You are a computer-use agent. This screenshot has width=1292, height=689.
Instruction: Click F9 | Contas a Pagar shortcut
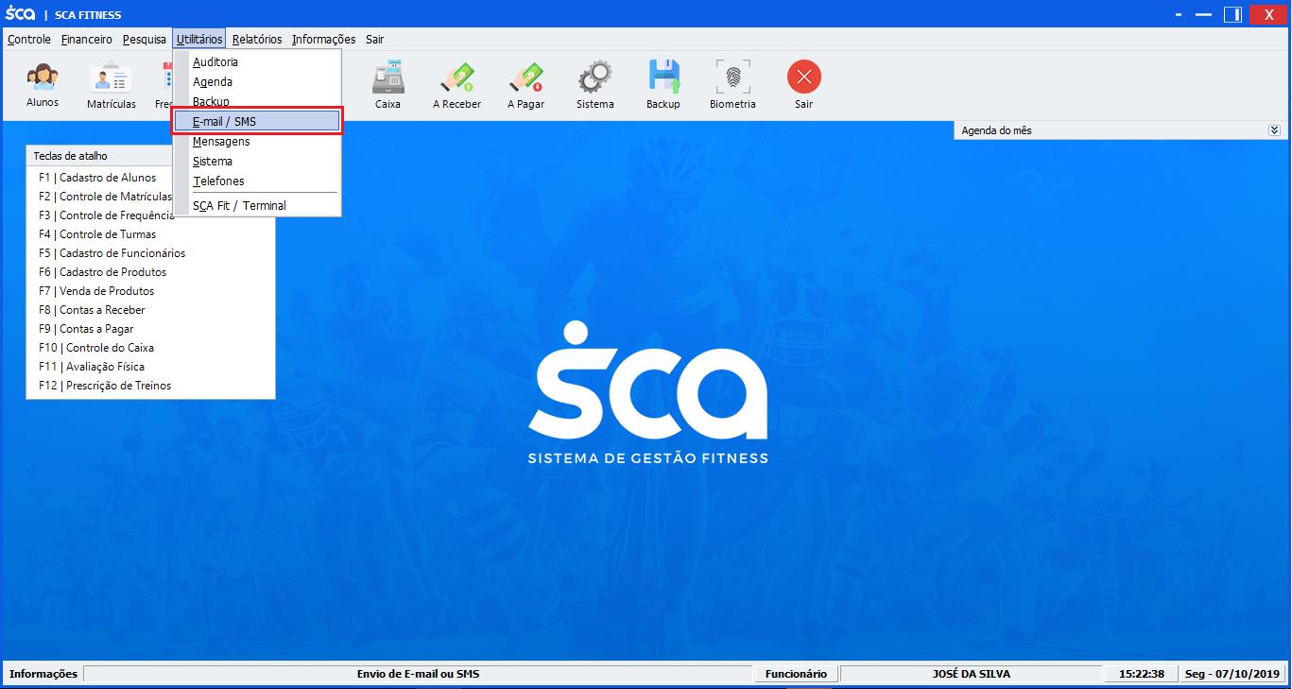86,329
